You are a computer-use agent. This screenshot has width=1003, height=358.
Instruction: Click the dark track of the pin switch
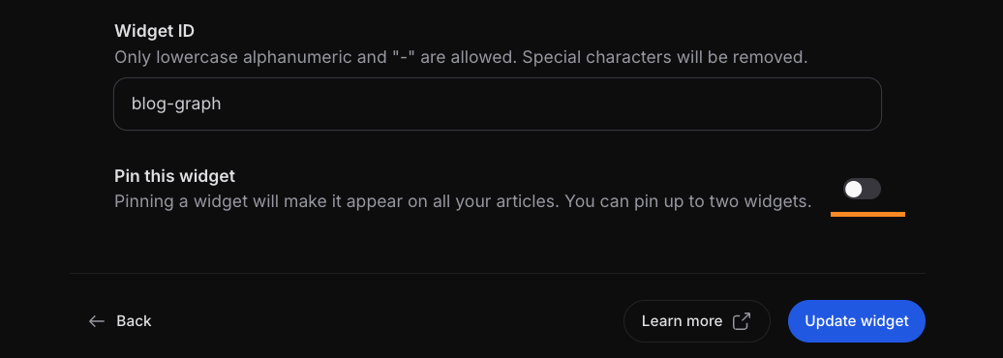pyautogui.click(x=872, y=190)
